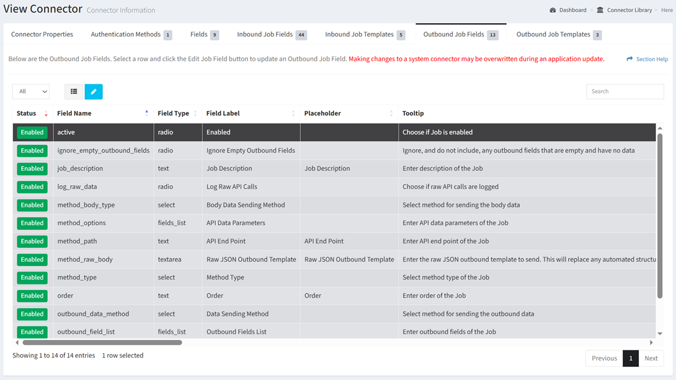Sort by Placeholder column arrows

point(391,113)
